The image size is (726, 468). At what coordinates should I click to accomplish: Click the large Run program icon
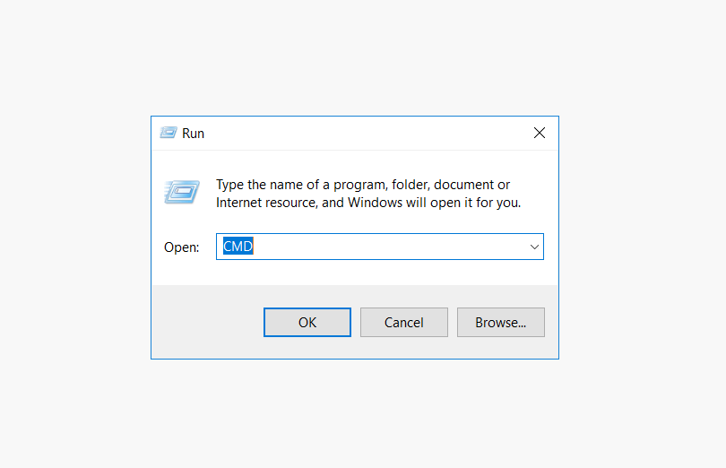click(181, 192)
